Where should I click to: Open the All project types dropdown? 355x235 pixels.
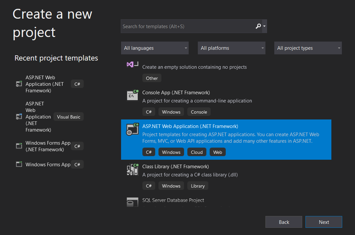click(x=308, y=48)
